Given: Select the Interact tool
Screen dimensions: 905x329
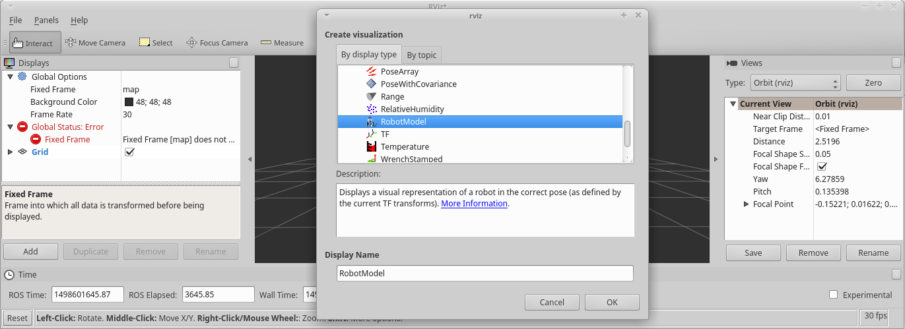Looking at the screenshot, I should (35, 42).
